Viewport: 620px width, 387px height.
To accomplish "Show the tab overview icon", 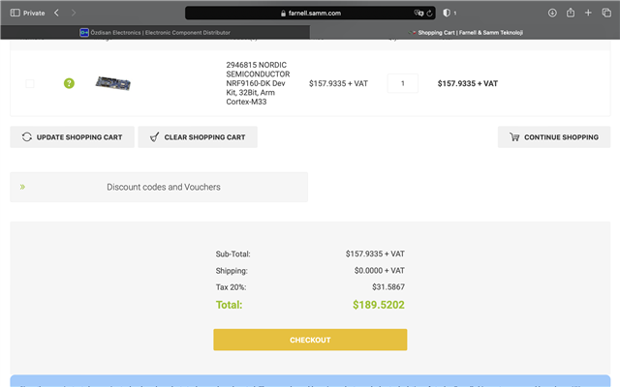I will coord(606,13).
